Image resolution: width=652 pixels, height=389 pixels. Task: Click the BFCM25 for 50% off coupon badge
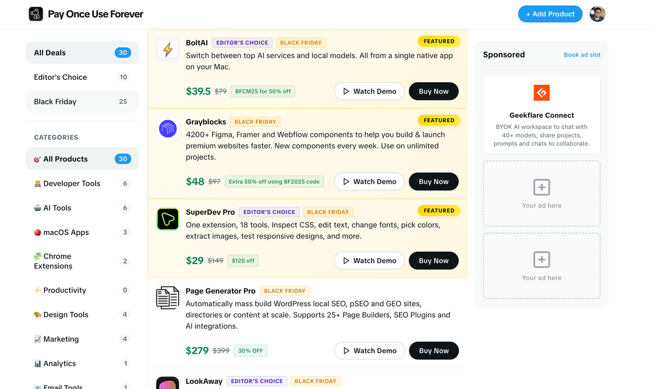click(x=263, y=91)
